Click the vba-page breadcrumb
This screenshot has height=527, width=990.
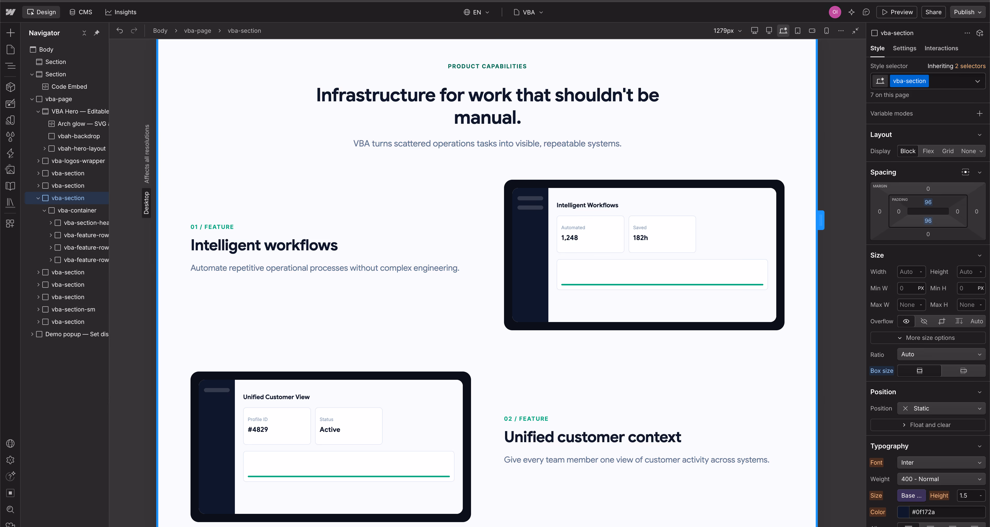tap(197, 30)
